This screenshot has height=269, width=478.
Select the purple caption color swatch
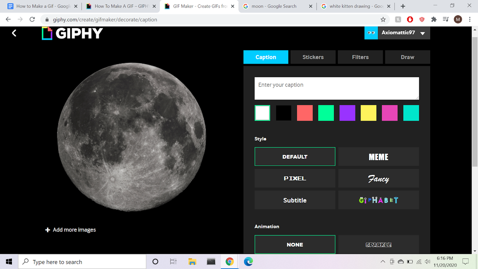347,113
